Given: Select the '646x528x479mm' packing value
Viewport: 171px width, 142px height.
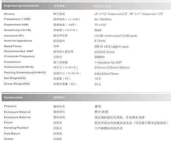Looking at the screenshot, I should point(107,74).
